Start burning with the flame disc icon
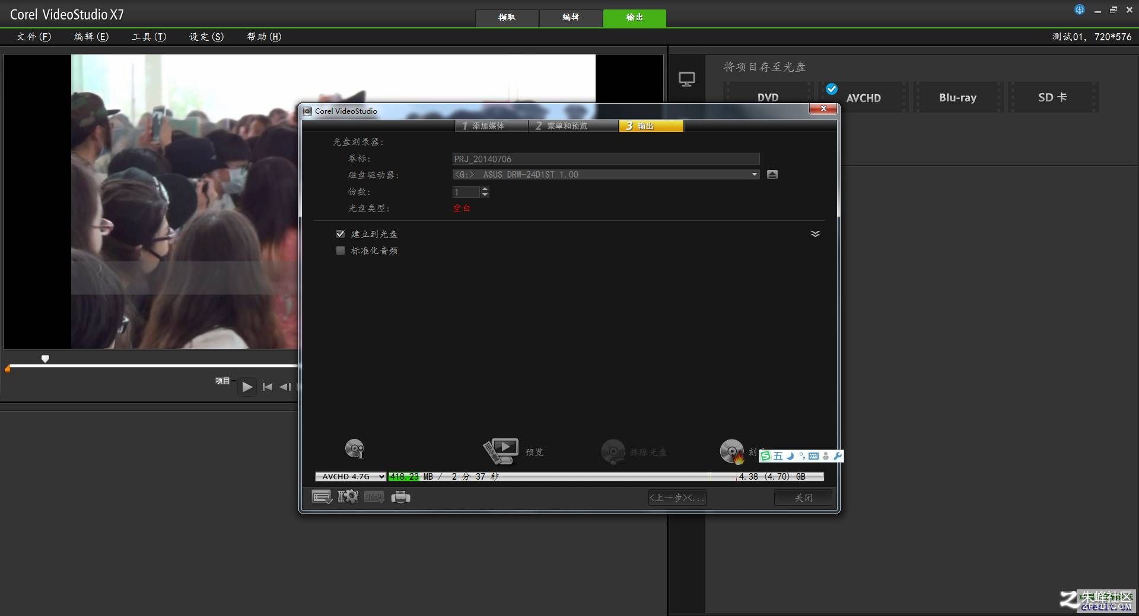 [732, 451]
